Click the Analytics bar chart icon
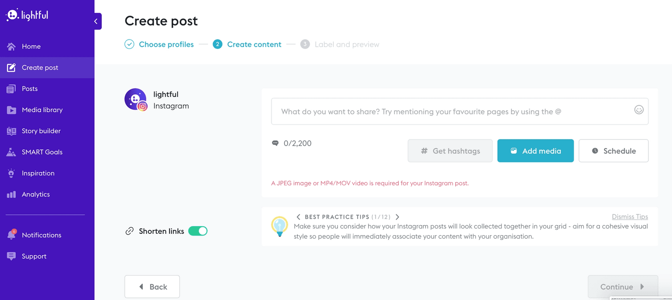The image size is (672, 300). (x=11, y=194)
